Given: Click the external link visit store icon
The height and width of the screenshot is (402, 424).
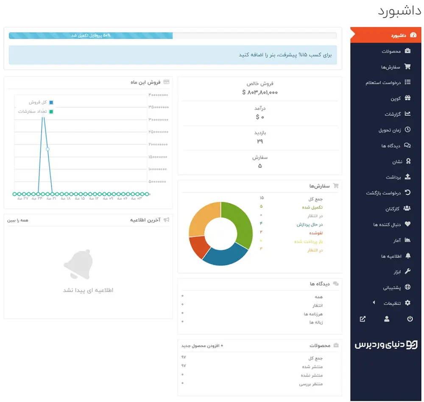Looking at the screenshot, I should click(363, 319).
